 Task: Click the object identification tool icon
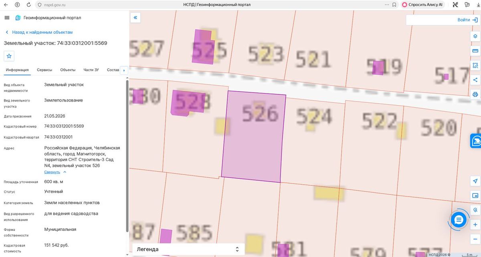(475, 210)
